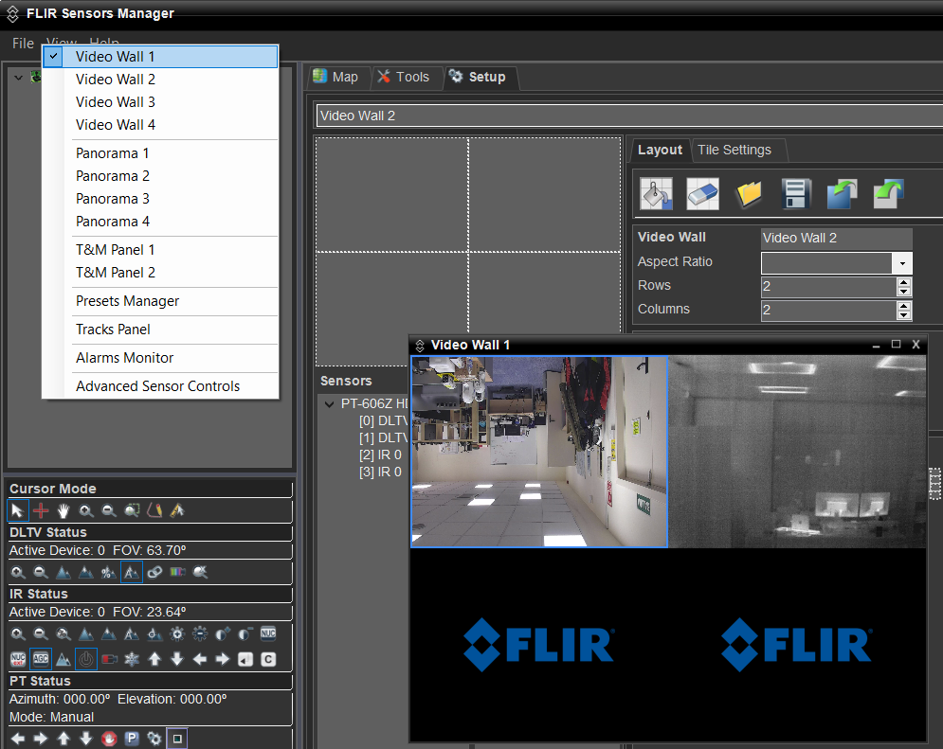Collapse the PT-606Z sensor tree entry
Image resolution: width=943 pixels, height=749 pixels.
(329, 402)
